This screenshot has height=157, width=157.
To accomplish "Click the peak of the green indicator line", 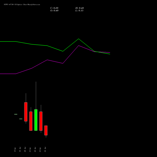I will (78, 39).
